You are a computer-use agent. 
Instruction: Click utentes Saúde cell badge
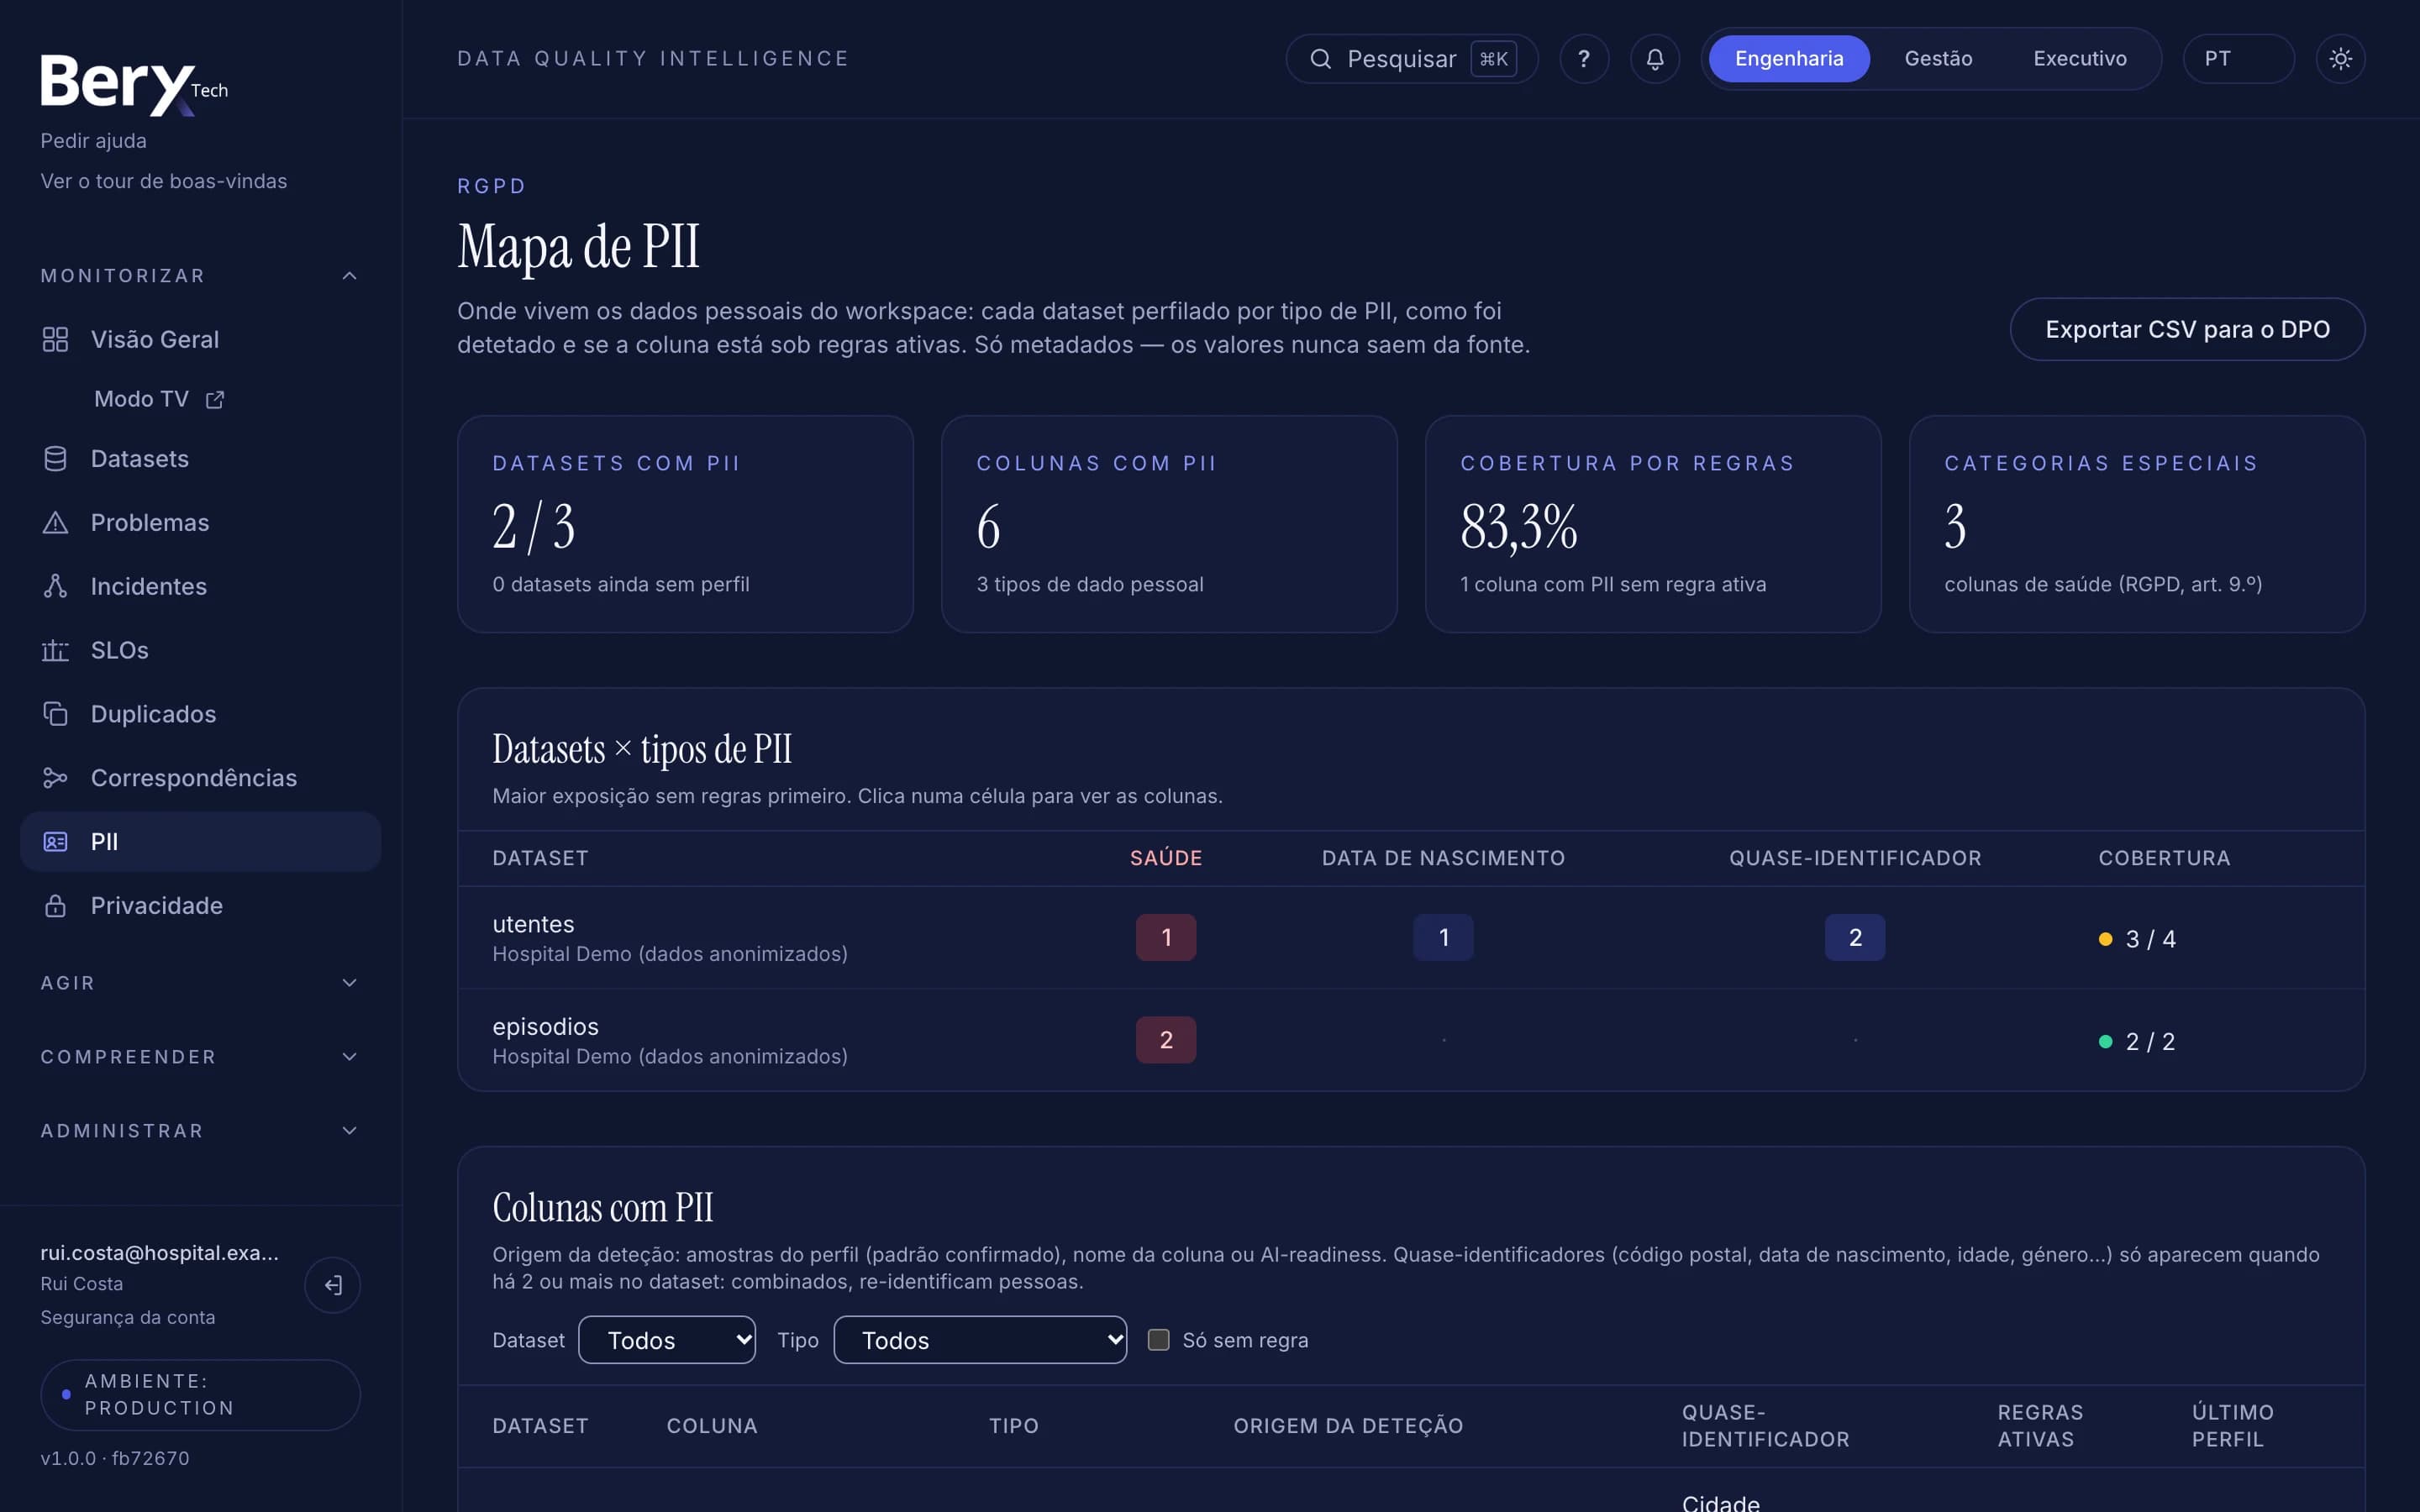pyautogui.click(x=1166, y=938)
